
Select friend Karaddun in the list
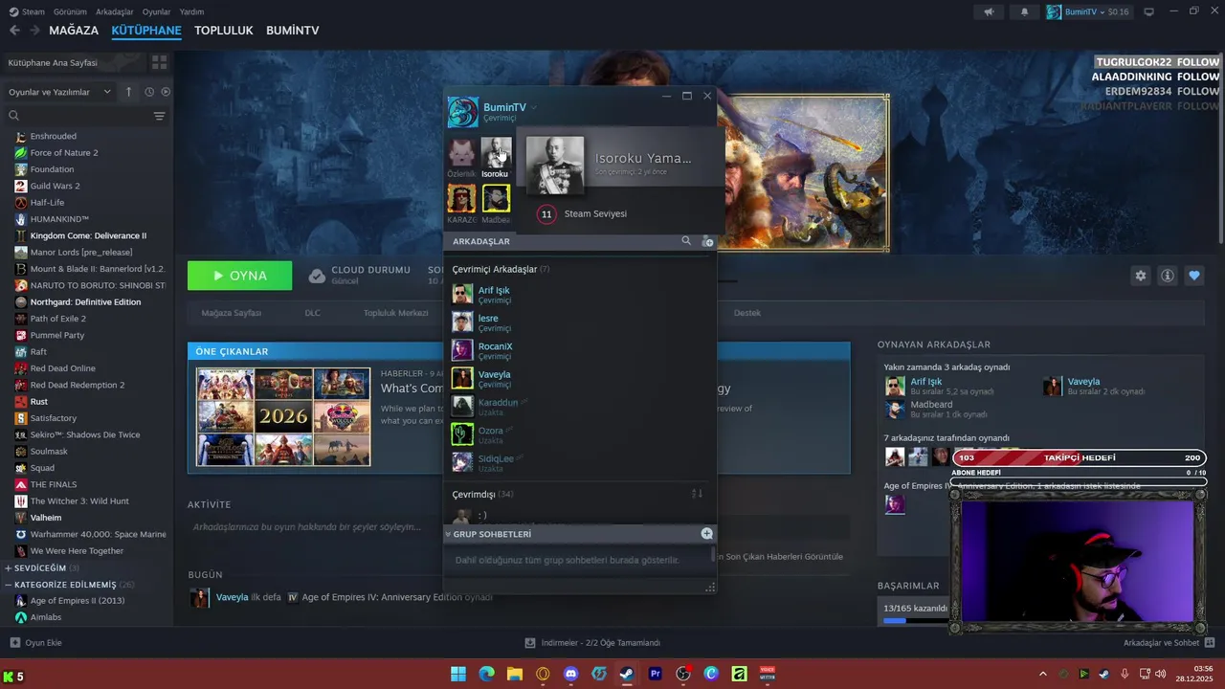coord(579,406)
